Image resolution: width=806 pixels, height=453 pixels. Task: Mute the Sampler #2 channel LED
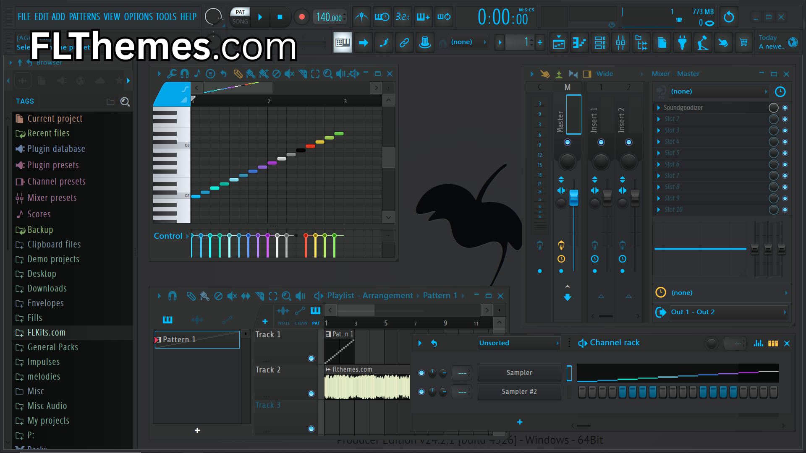(421, 392)
